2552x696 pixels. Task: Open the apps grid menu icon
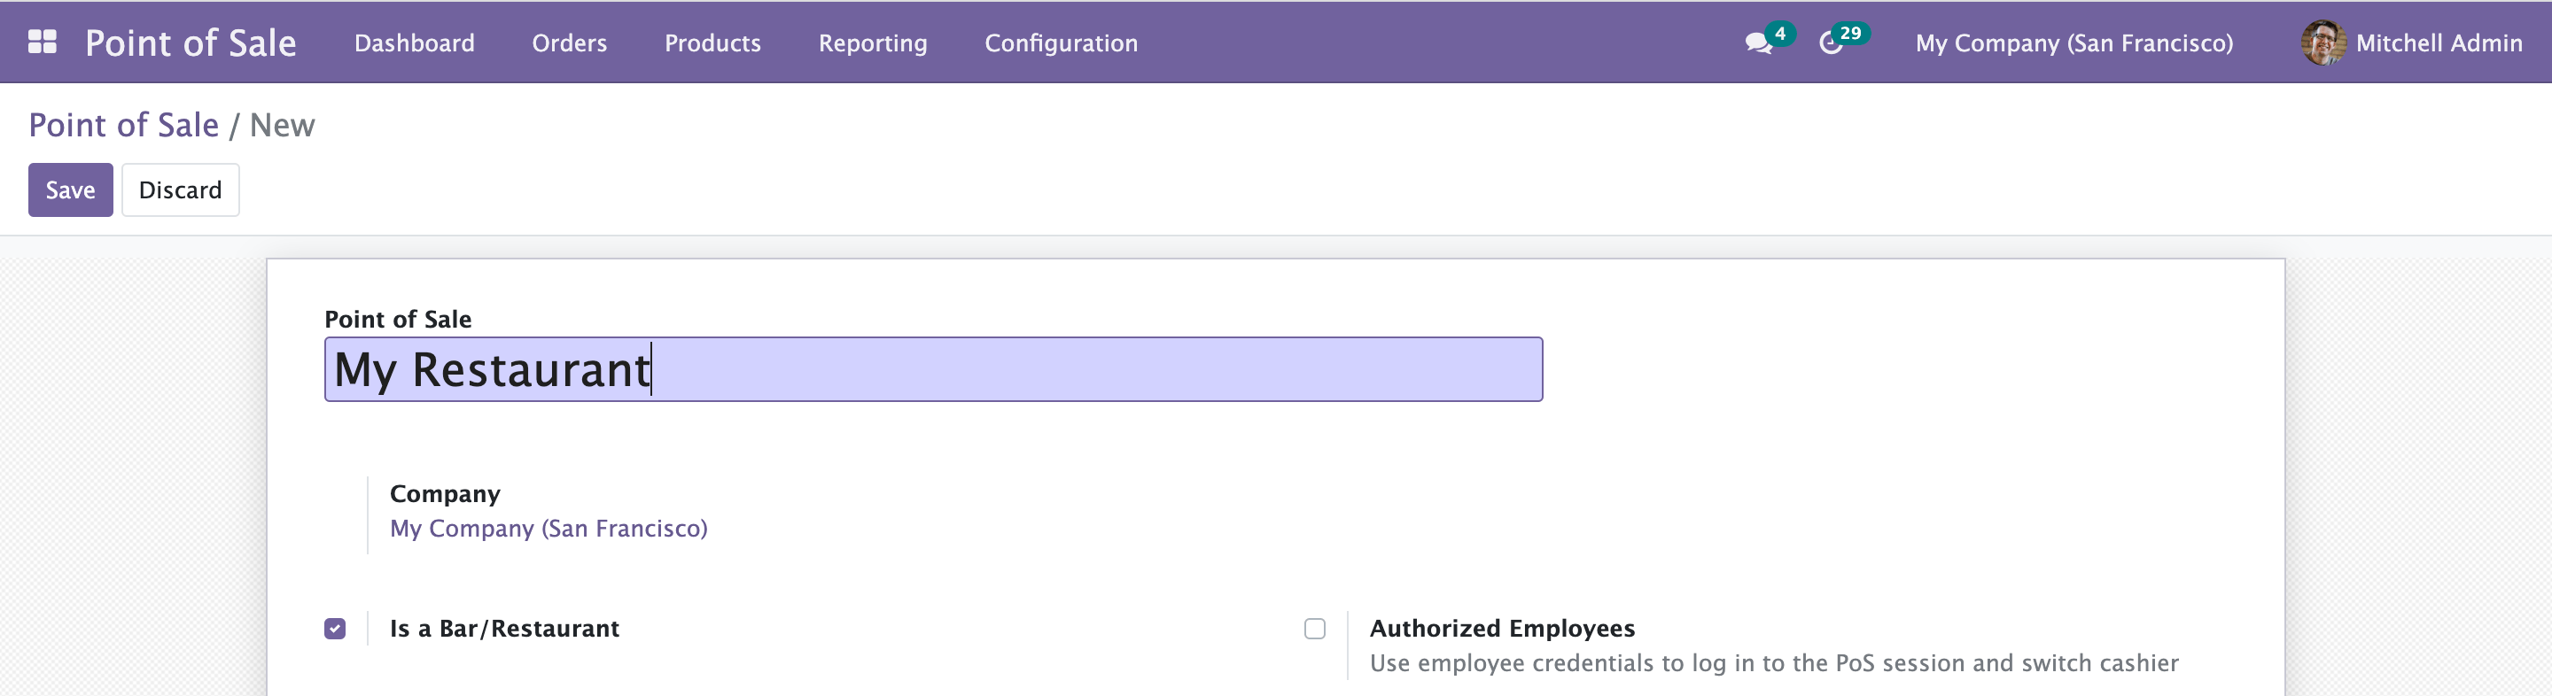click(x=42, y=42)
